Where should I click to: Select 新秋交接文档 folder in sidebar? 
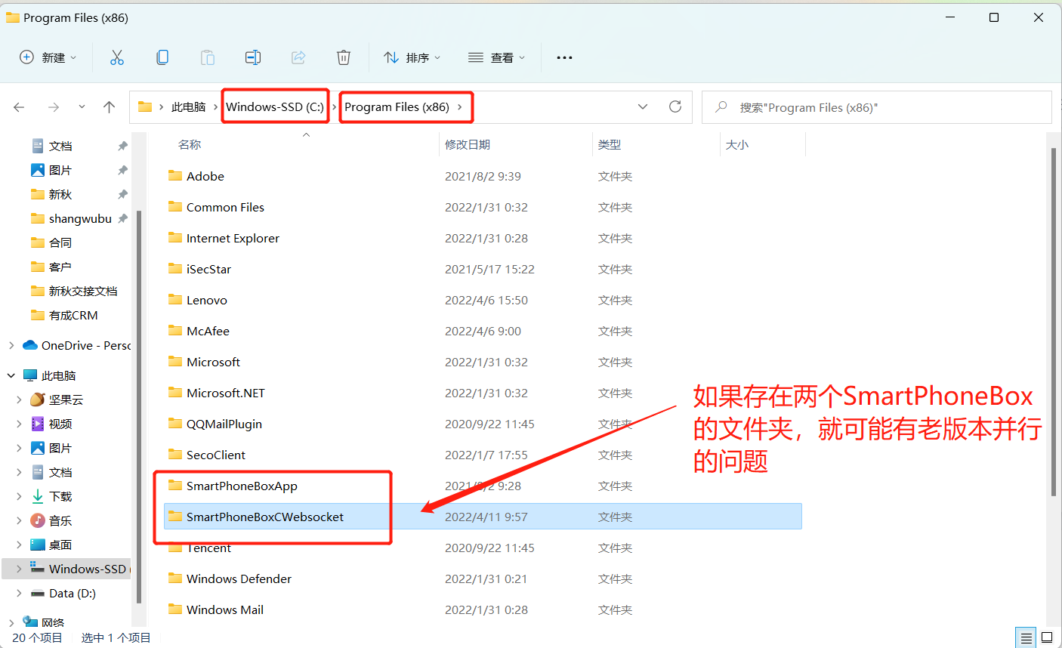(83, 291)
